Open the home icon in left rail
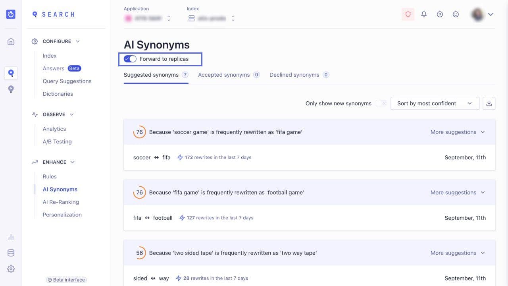This screenshot has height=286, width=508. (11, 41)
